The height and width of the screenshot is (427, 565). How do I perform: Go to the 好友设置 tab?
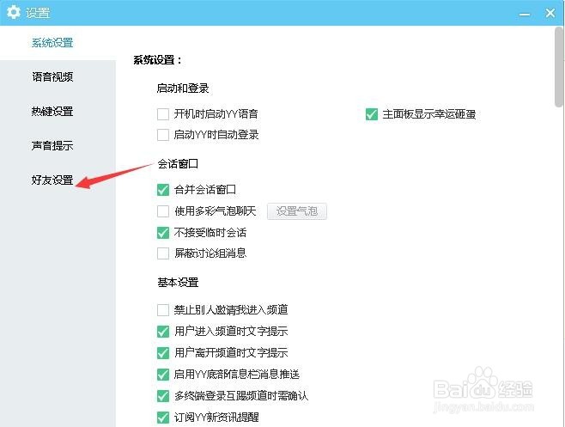(52, 180)
